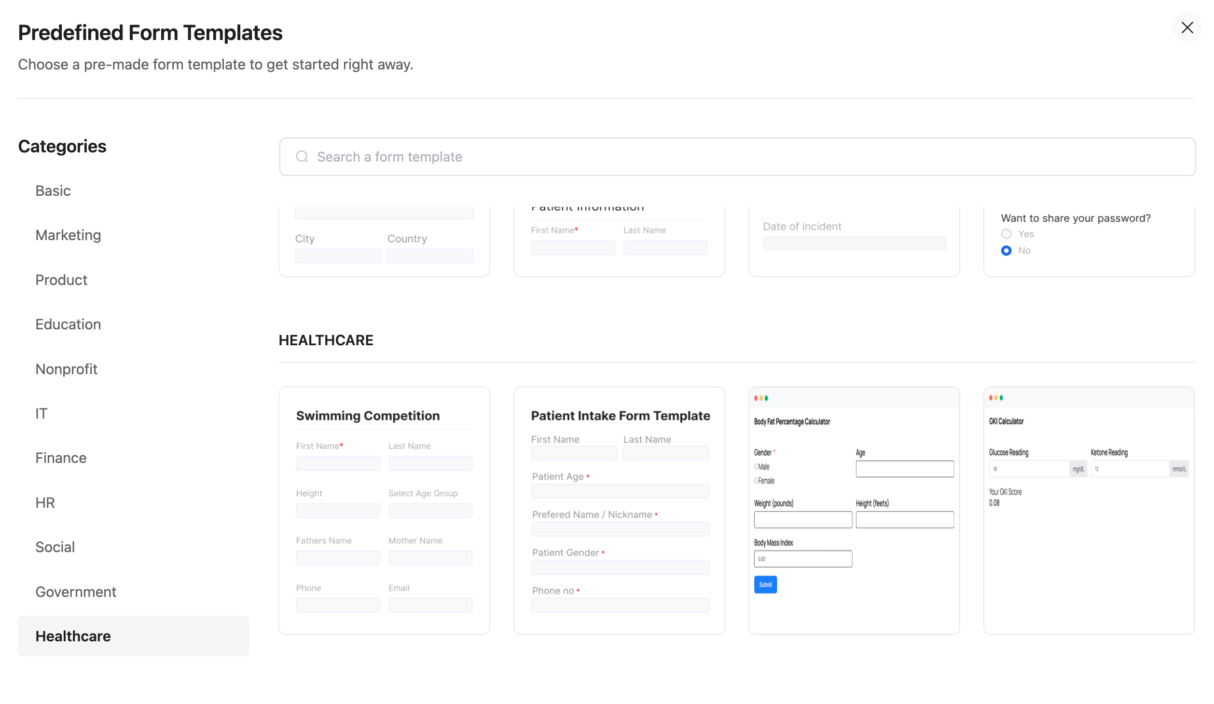Click the Government category
This screenshot has width=1214, height=704.
75,592
